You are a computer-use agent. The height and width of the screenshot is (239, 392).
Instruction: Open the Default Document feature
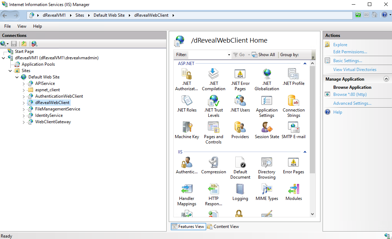(x=240, y=168)
